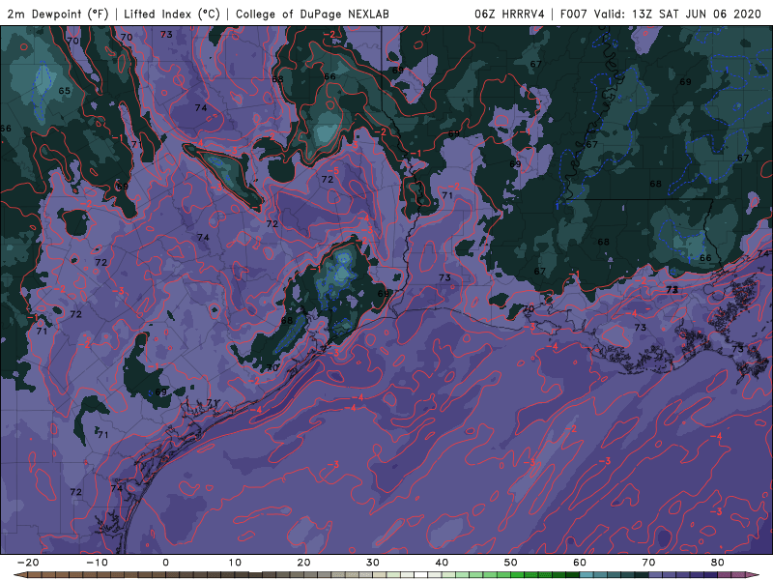
Task: Click the 'F007 Valid: 13Z SAT JUN 06 2020' text
Action: (661, 14)
